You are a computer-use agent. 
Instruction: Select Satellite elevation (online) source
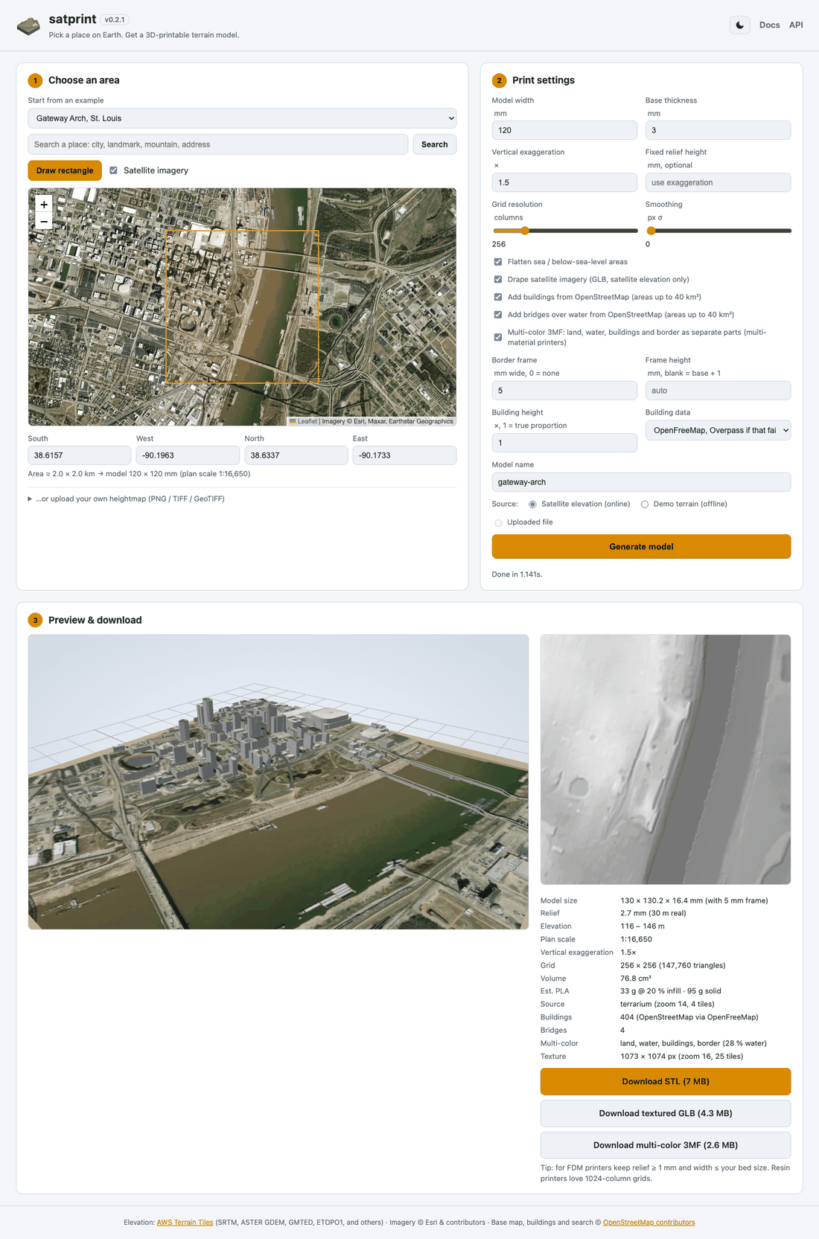532,505
